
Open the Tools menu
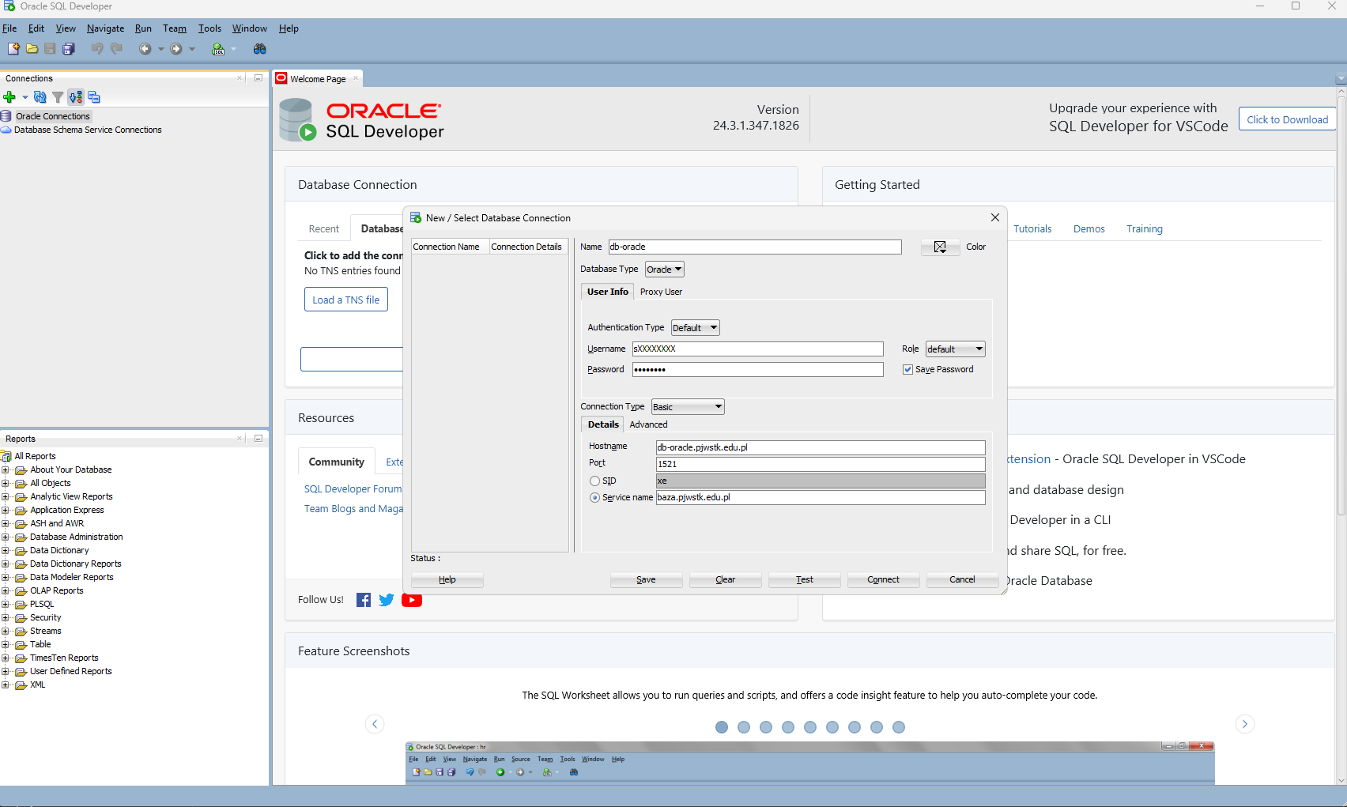[x=209, y=28]
